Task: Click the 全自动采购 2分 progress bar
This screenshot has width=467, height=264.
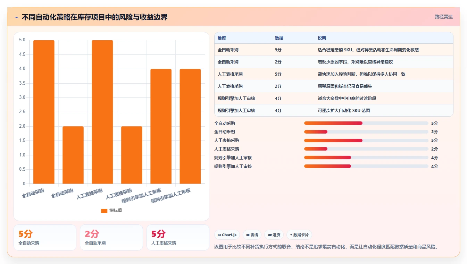Action: (366, 132)
